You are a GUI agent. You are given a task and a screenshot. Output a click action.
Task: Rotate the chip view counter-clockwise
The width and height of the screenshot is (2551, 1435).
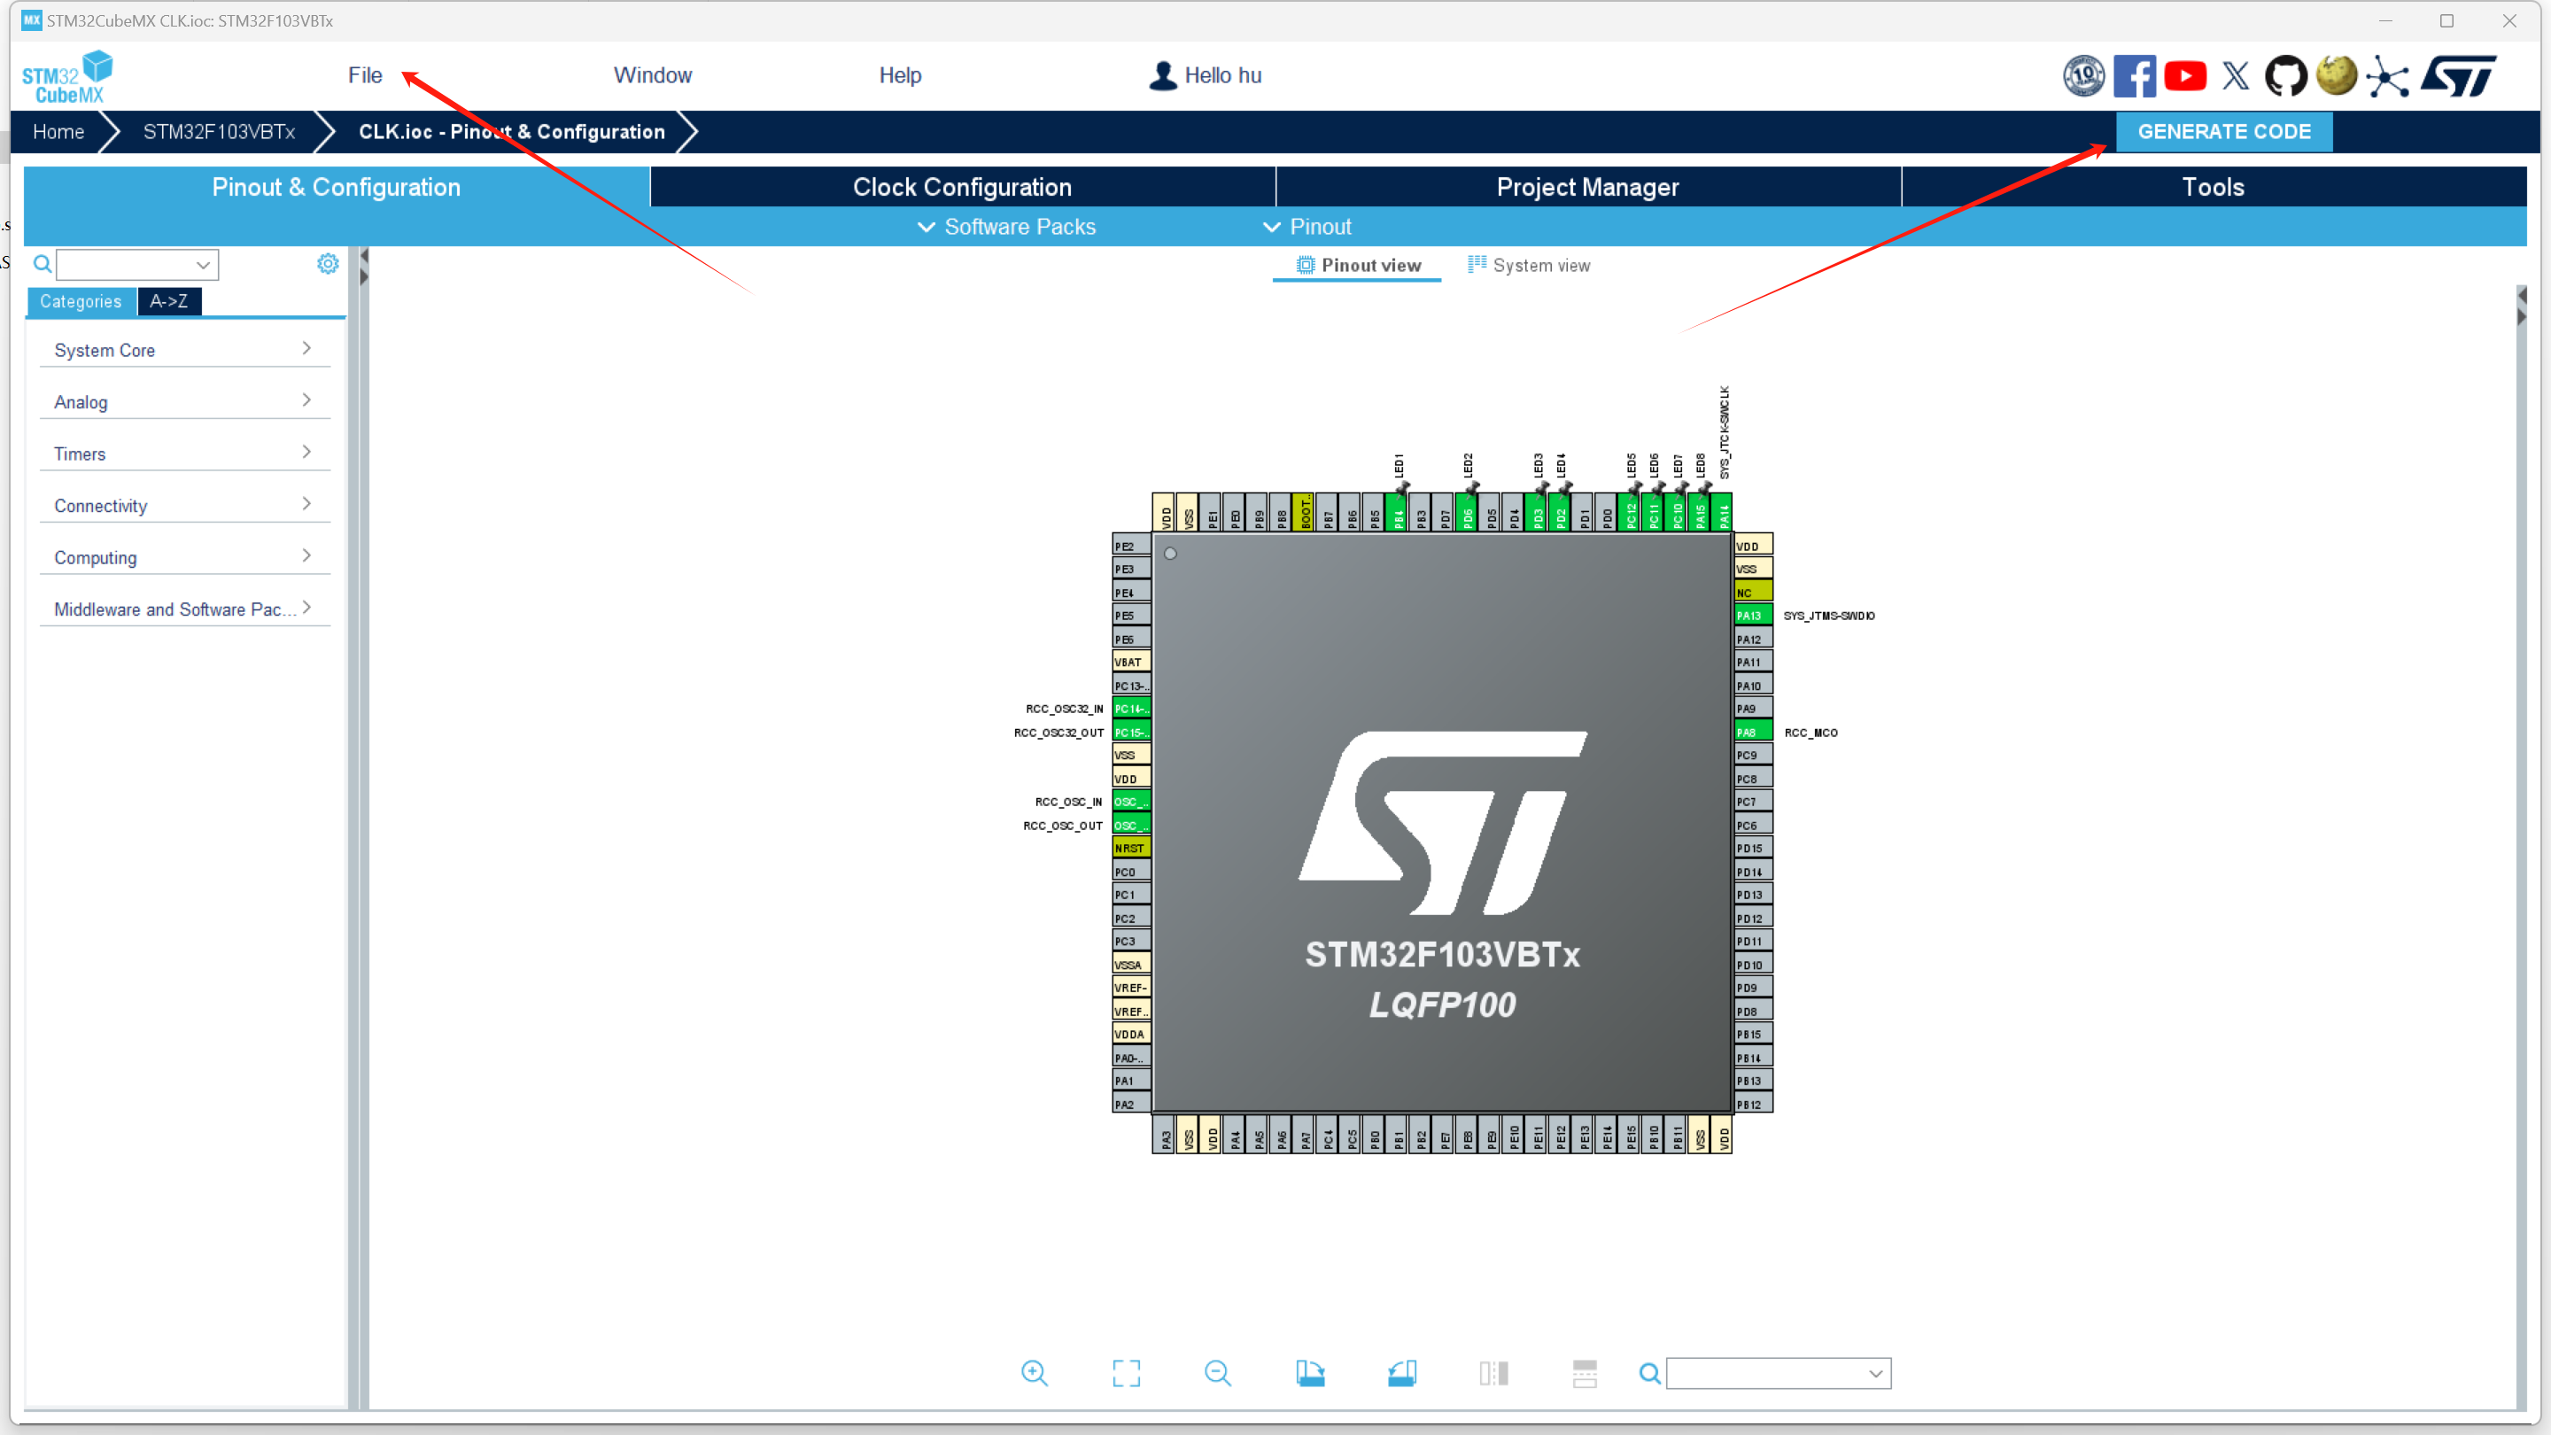pyautogui.click(x=1401, y=1373)
